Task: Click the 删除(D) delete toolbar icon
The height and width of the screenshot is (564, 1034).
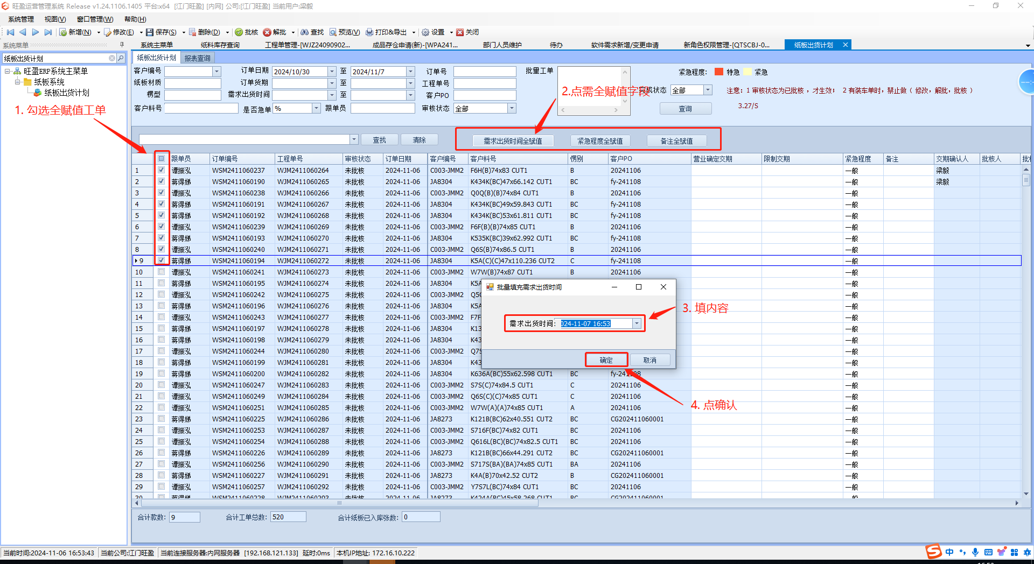Action: point(192,32)
